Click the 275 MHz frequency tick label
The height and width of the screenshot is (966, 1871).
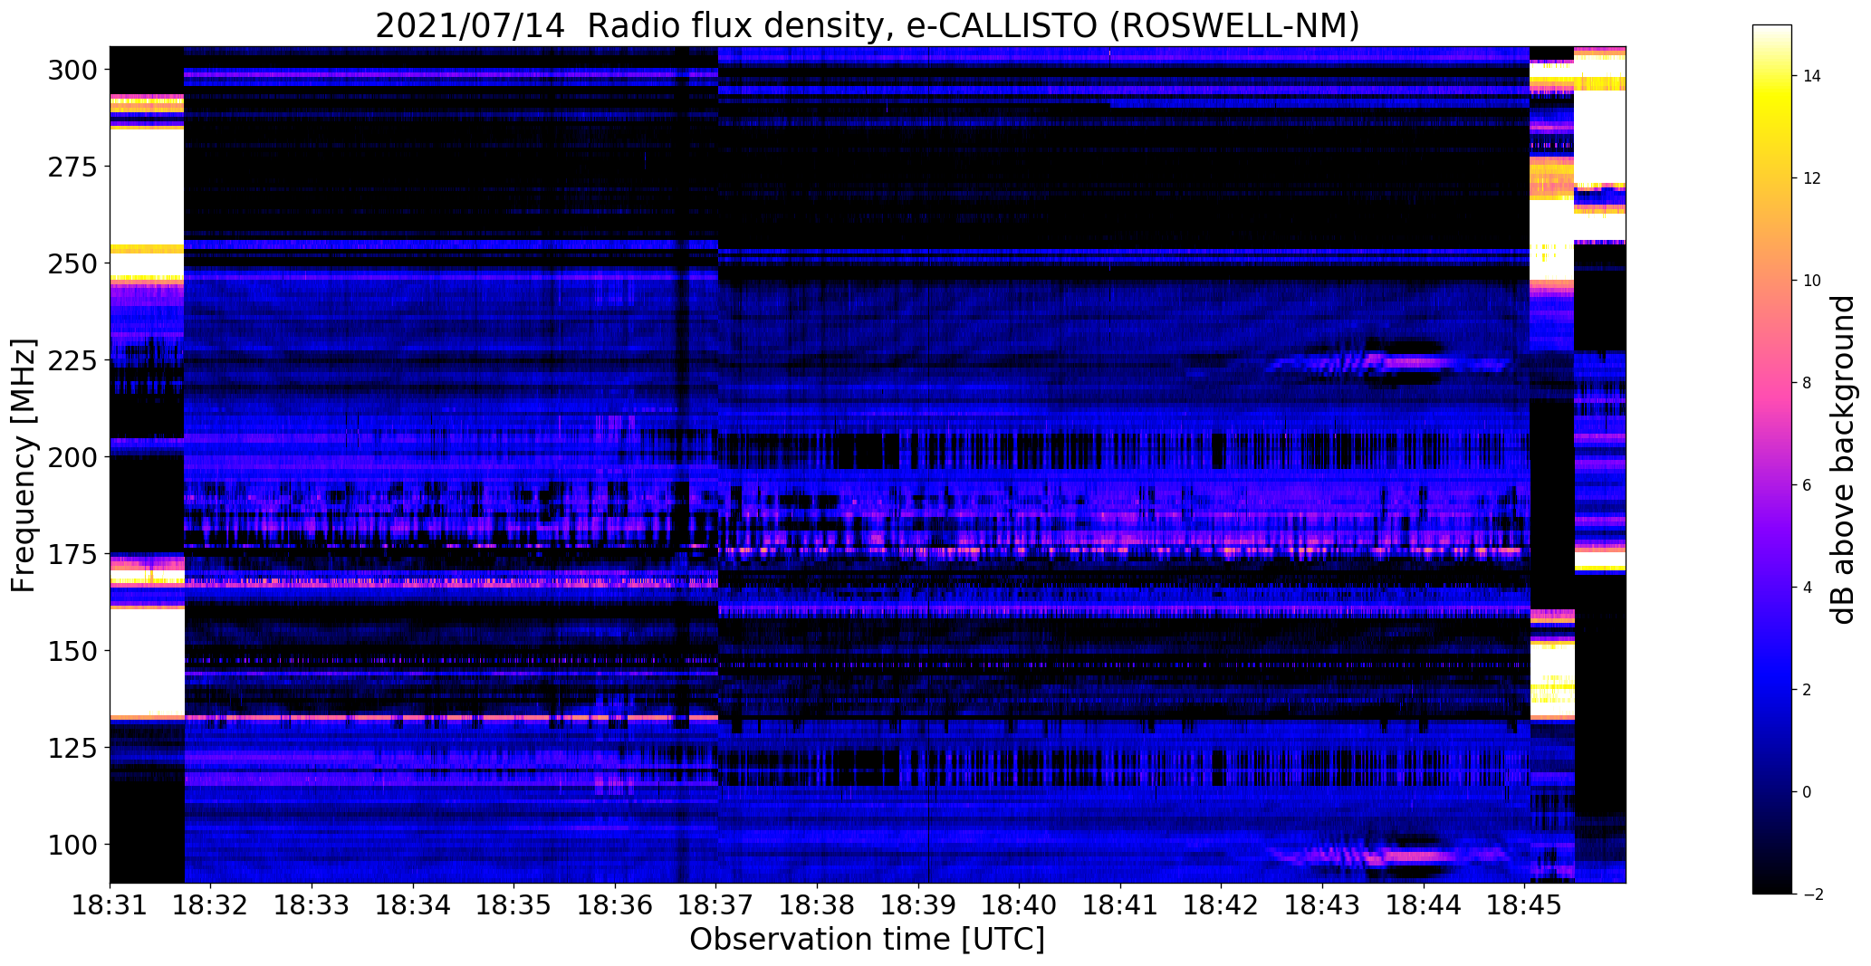(x=74, y=167)
